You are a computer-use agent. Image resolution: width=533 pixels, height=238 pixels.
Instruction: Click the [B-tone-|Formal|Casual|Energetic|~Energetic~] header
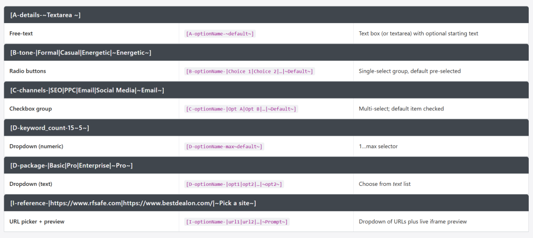click(x=81, y=52)
